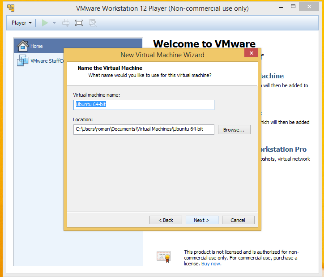The image size is (324, 277).
Task: Select the VMware Staff VM entry
Action: click(x=39, y=61)
